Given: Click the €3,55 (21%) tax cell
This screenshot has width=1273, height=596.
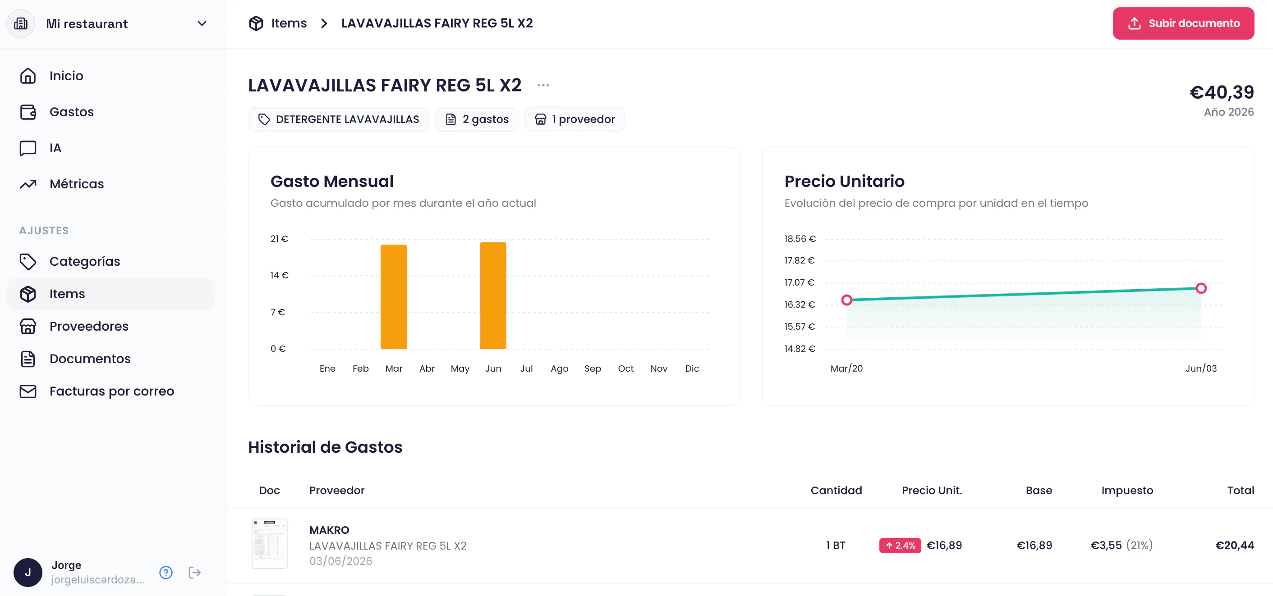Looking at the screenshot, I should pos(1121,545).
